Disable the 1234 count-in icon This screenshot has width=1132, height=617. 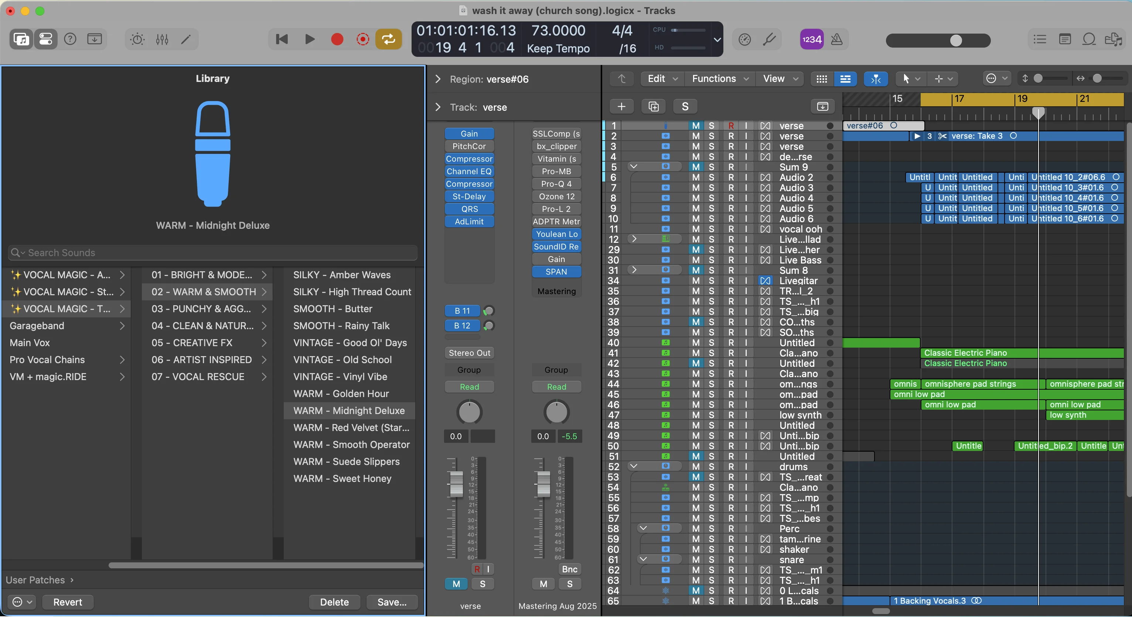click(x=811, y=39)
